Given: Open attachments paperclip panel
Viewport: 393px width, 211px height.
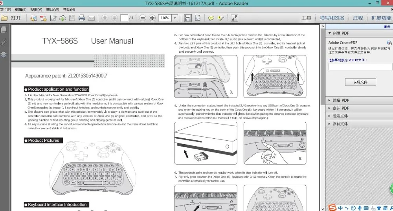Looking at the screenshot, I should (x=4, y=42).
